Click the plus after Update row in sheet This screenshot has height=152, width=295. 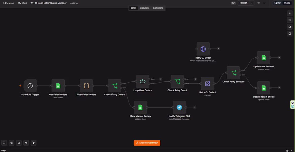click(x=279, y=57)
